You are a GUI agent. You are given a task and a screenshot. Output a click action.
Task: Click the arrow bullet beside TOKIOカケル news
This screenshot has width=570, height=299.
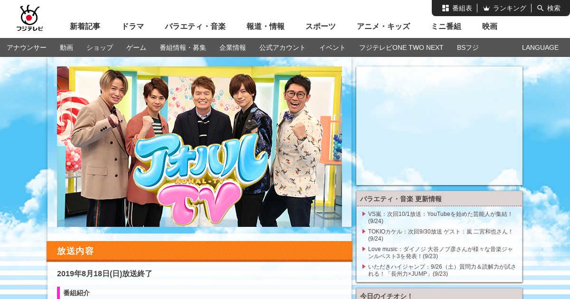tap(364, 232)
